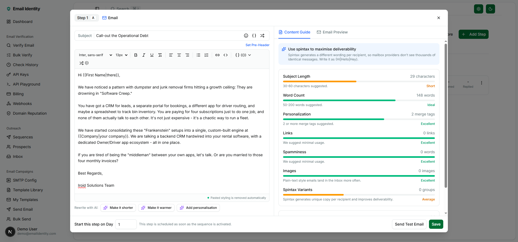This screenshot has width=518, height=242.
Task: Click the start Day number field
Action: (x=126, y=224)
